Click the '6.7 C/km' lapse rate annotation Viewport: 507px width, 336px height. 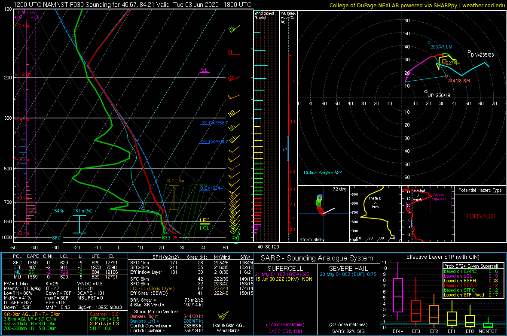pos(176,181)
